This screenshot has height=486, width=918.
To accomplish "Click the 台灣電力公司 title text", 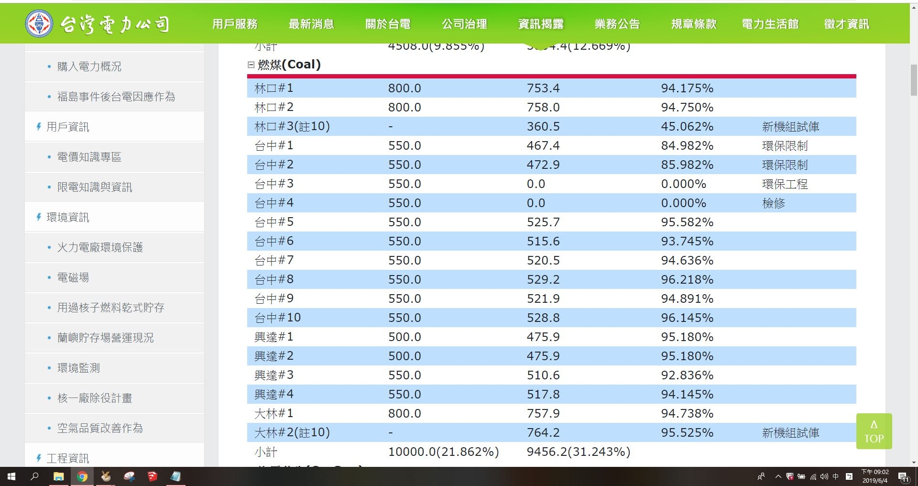I will point(115,24).
